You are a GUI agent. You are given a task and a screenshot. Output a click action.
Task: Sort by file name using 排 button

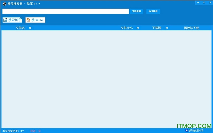coord(30,28)
